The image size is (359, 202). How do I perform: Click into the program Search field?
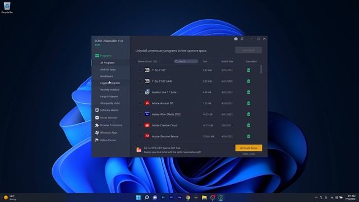tap(186, 61)
